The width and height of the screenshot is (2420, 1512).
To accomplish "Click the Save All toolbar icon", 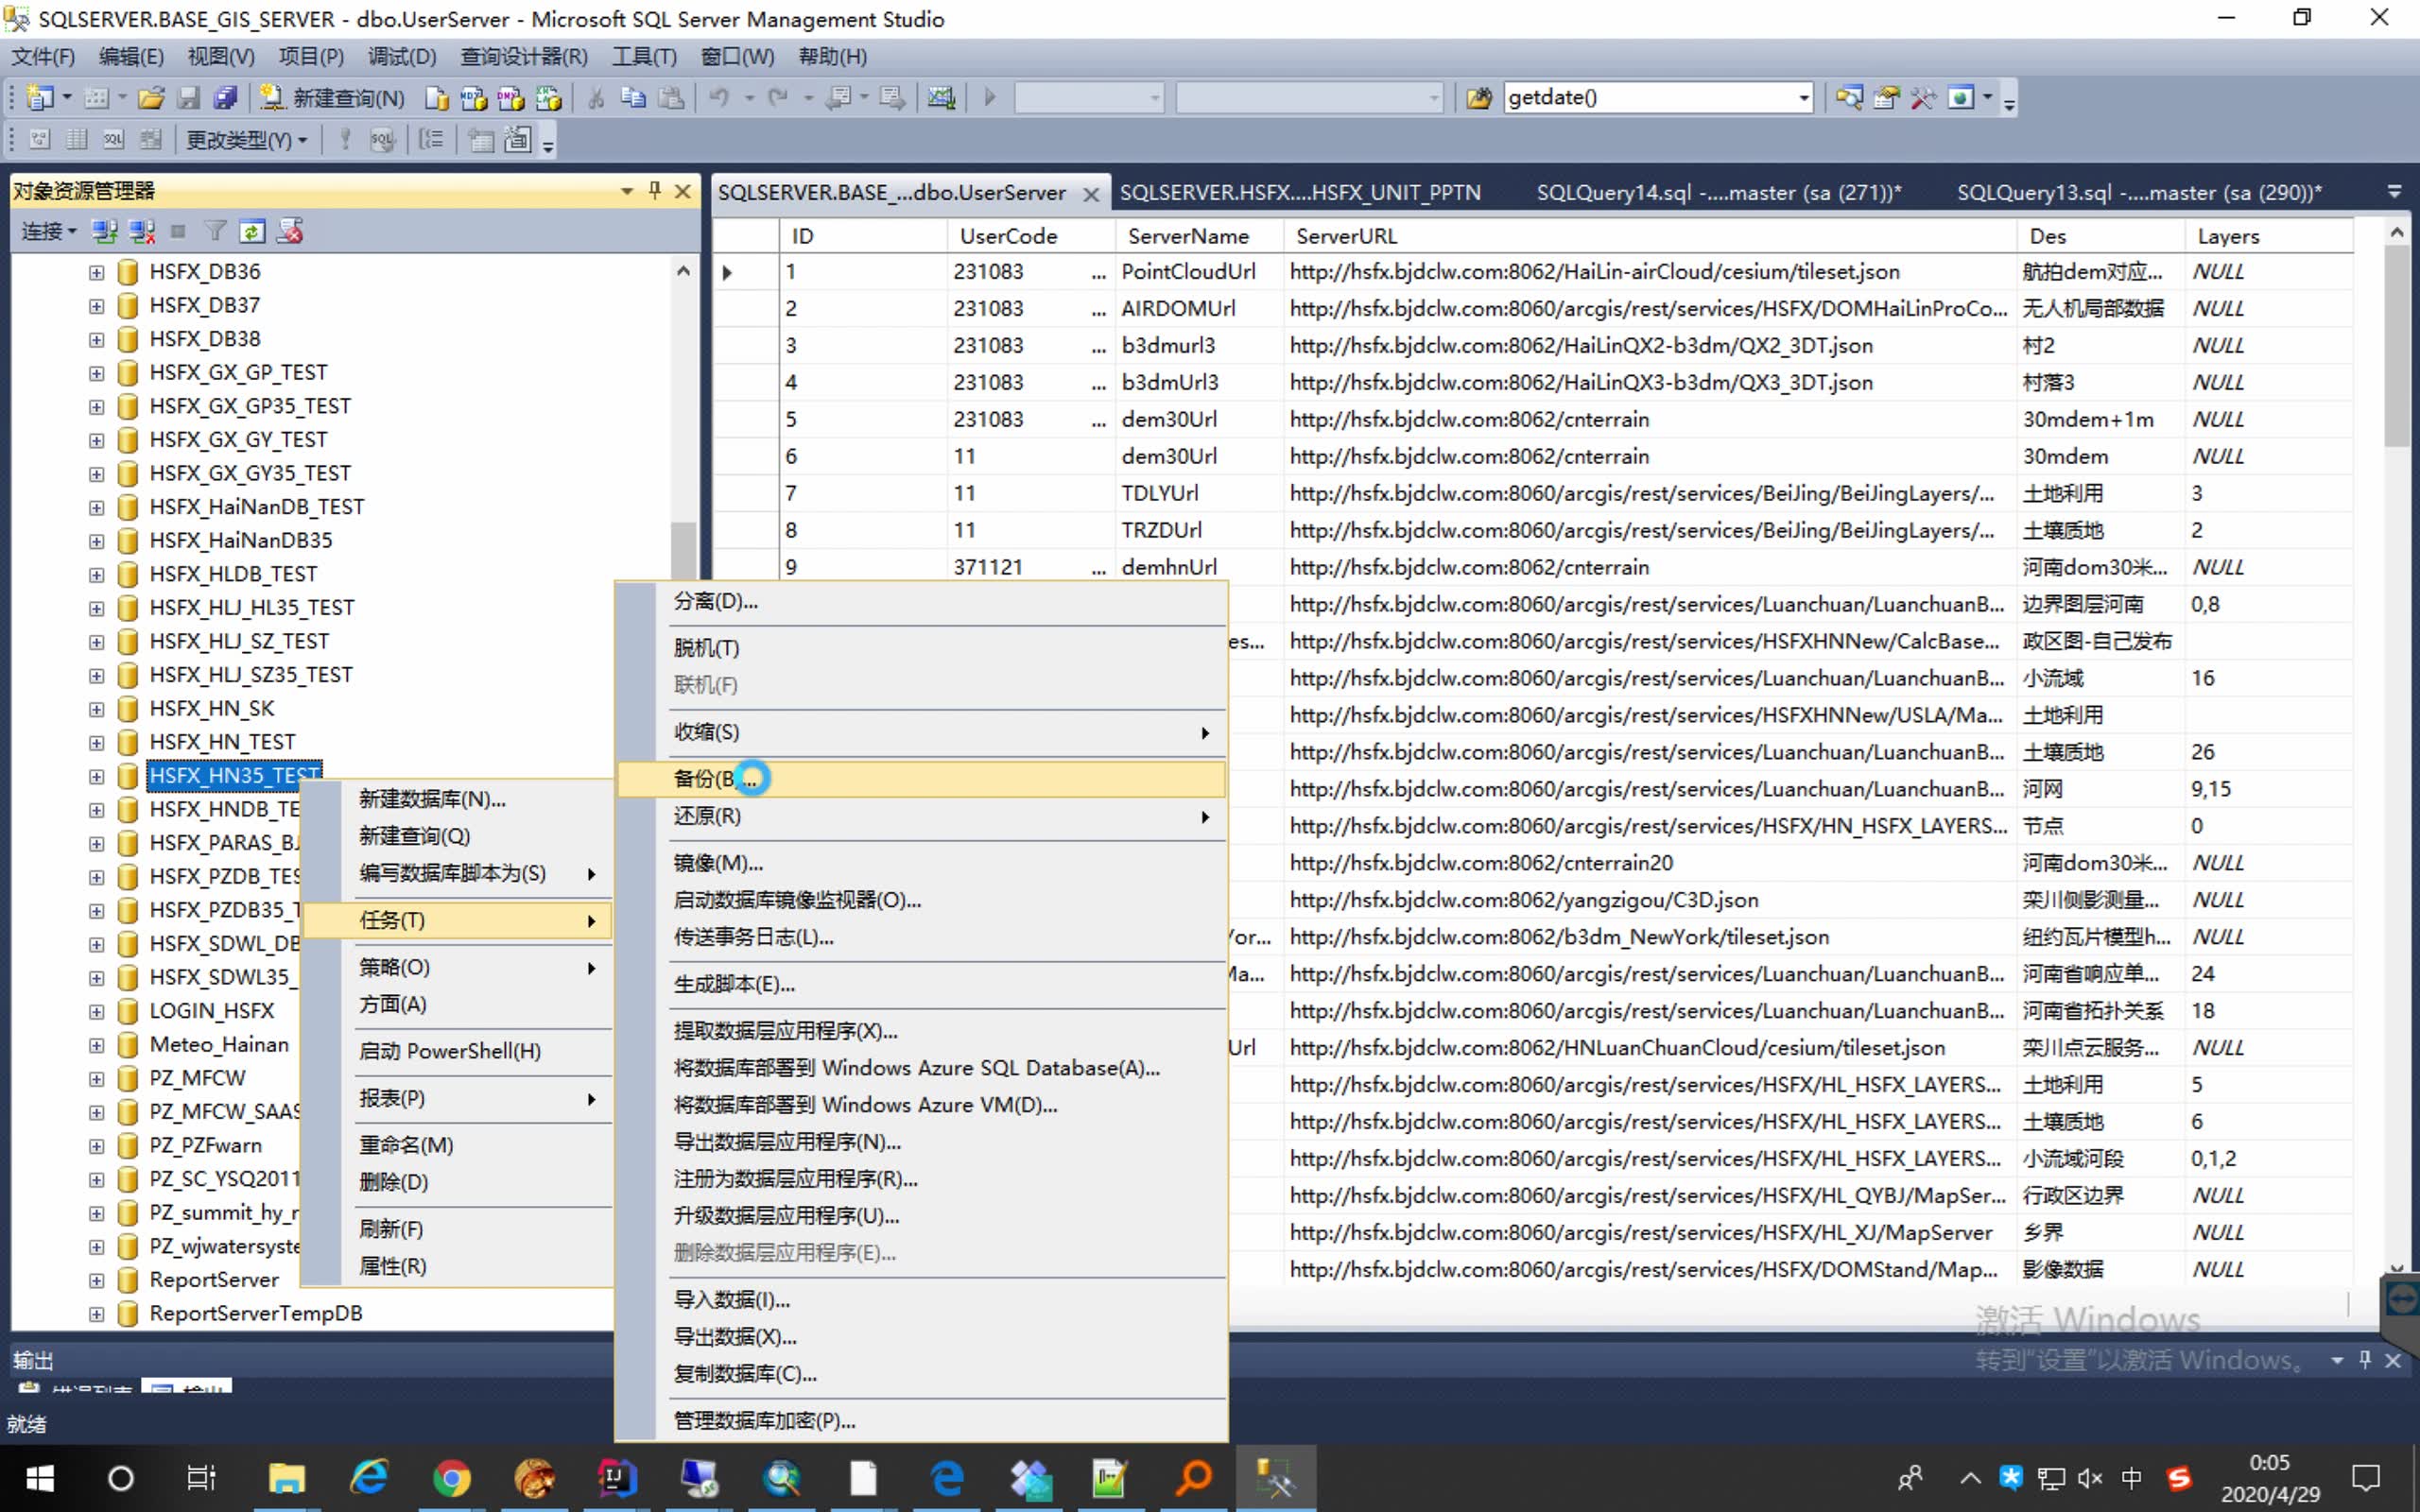I will [226, 97].
